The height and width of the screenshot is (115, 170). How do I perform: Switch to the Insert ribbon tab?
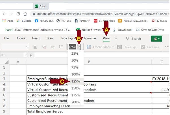click(36, 38)
